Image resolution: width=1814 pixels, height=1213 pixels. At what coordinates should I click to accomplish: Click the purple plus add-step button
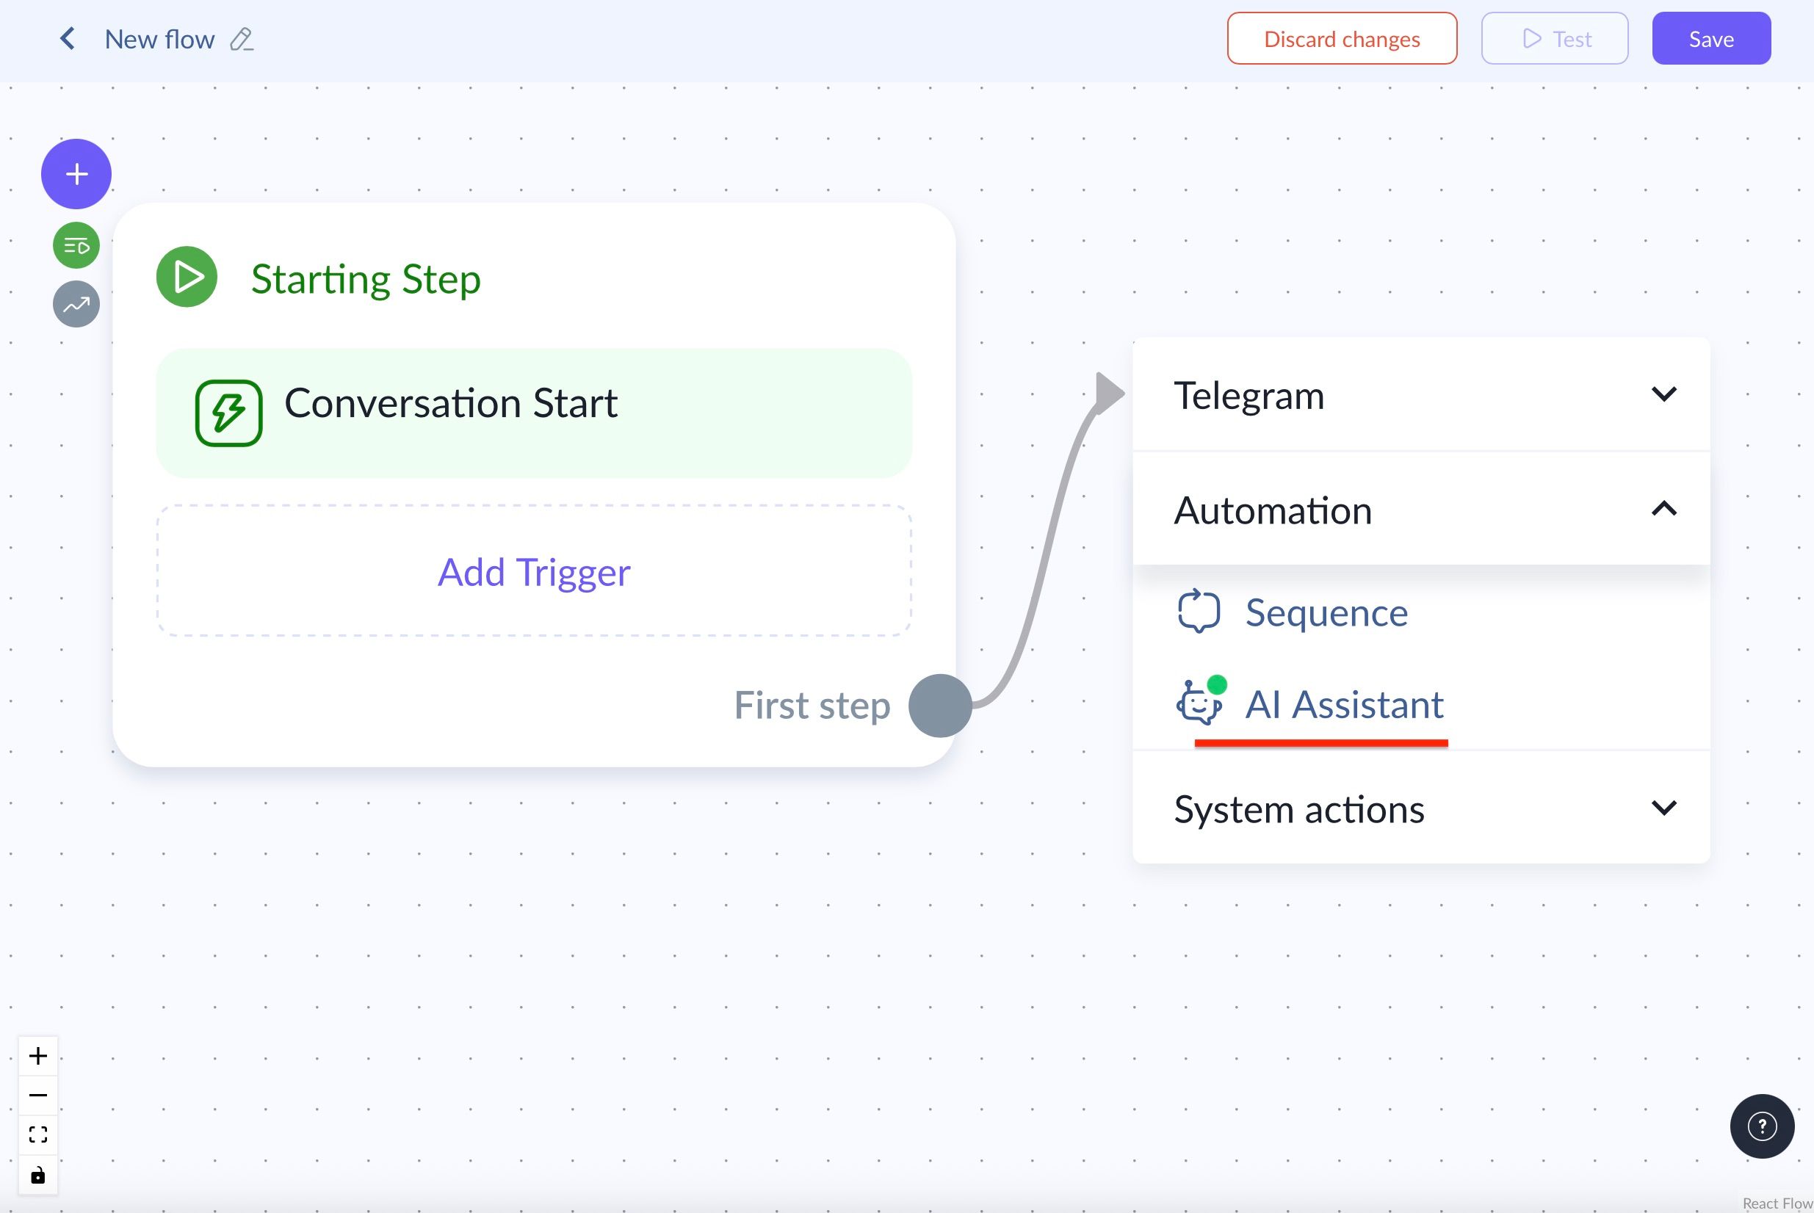[76, 174]
